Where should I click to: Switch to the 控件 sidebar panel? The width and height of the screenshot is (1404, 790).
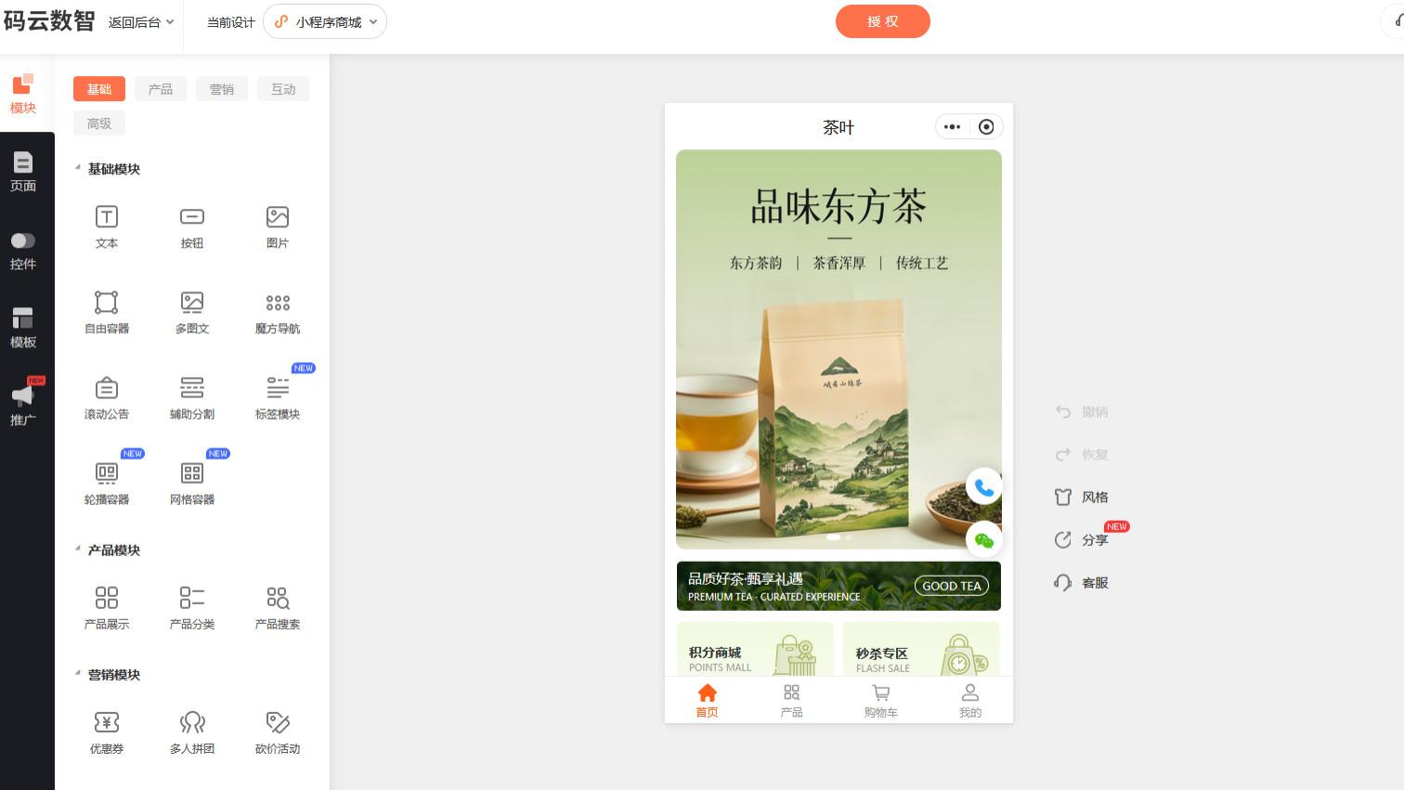[22, 249]
